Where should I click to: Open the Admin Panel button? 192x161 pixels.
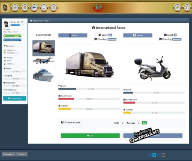pos(15,98)
